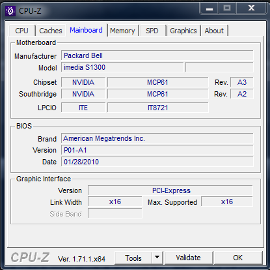
Task: Open the SPD tab
Action: (152, 31)
